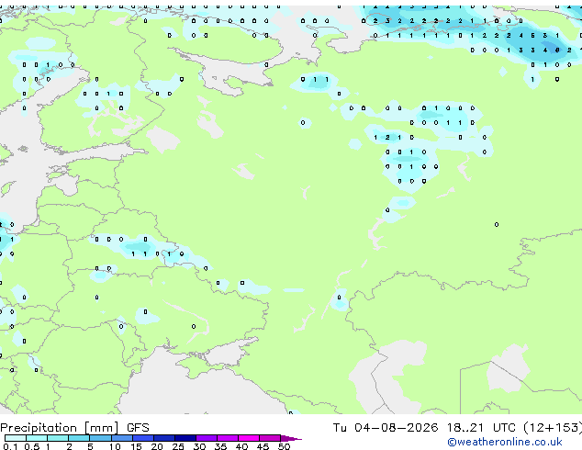The height and width of the screenshot is (450, 582).
Task: Select the "GFS" model label
Action: [x=138, y=428]
